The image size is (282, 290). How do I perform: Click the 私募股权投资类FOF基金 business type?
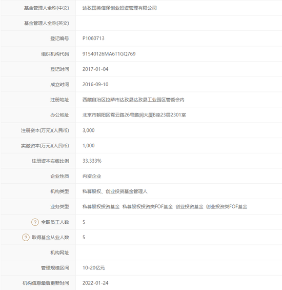click(148, 206)
